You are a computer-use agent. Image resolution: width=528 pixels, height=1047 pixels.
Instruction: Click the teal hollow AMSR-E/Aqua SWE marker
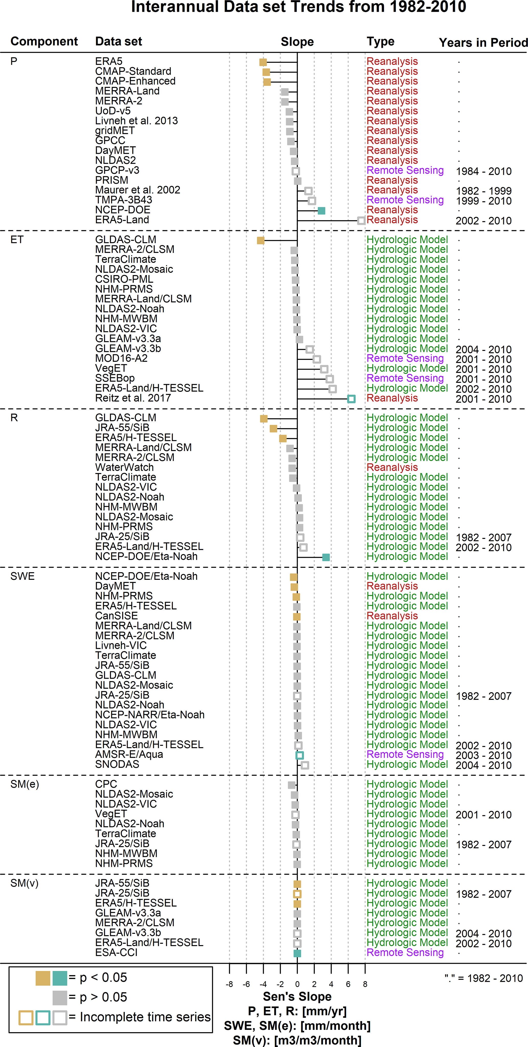[x=300, y=755]
